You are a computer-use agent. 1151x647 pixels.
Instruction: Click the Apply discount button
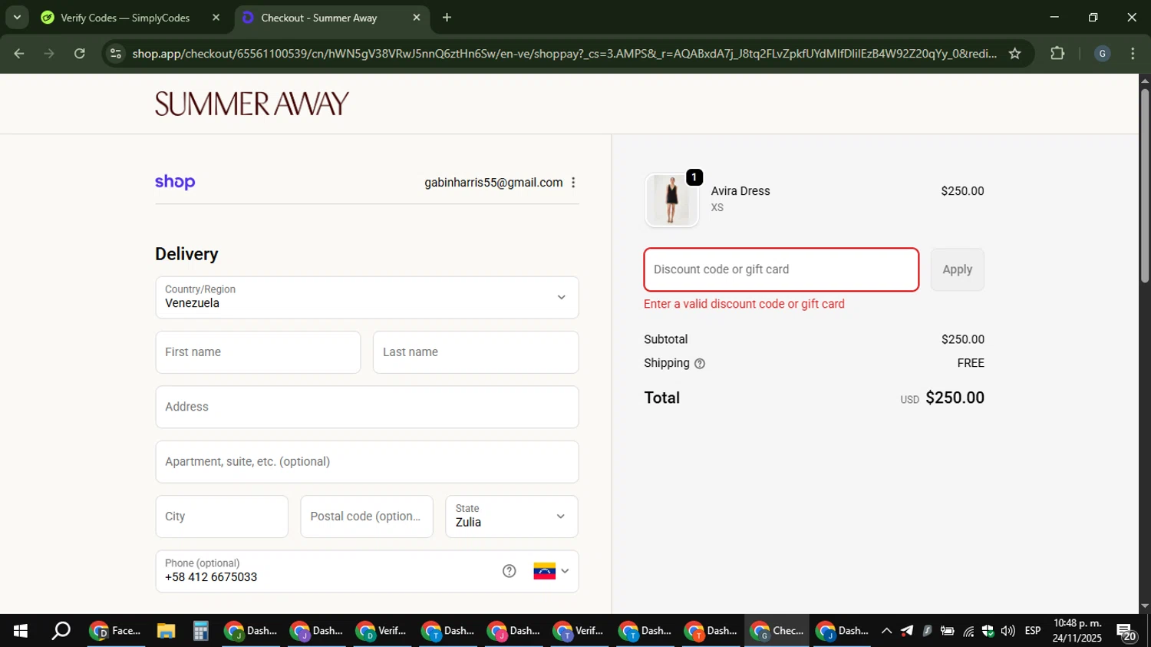(x=957, y=269)
